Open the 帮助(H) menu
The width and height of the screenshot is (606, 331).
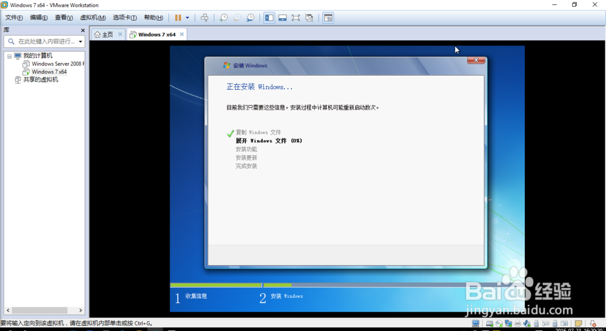pos(153,18)
